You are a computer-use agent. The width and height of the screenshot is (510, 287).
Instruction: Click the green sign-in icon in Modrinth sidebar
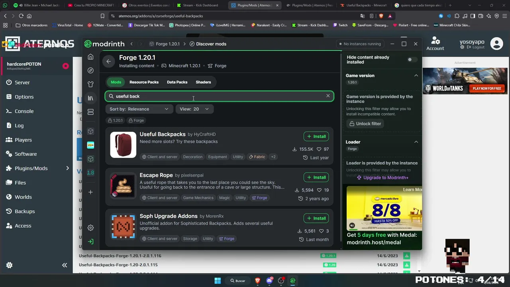90,242
